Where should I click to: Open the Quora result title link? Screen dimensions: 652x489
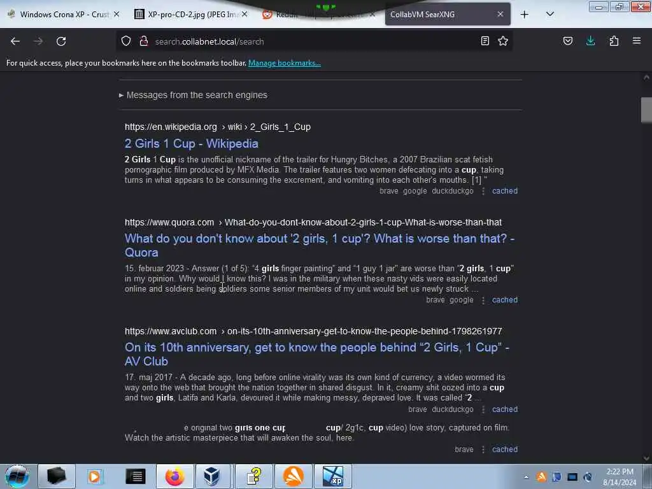pos(320,245)
